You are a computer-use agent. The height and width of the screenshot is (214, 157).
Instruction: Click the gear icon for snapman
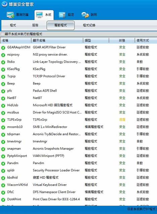[x=3, y=149]
